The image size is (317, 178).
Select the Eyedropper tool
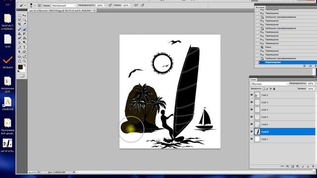24,24
